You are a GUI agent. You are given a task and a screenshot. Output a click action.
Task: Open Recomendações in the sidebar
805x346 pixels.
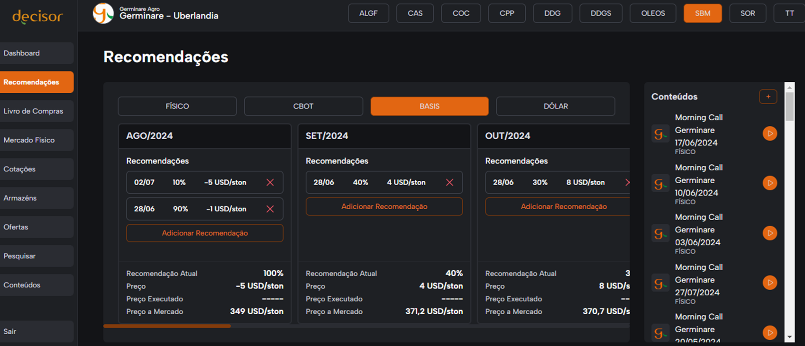click(x=37, y=82)
